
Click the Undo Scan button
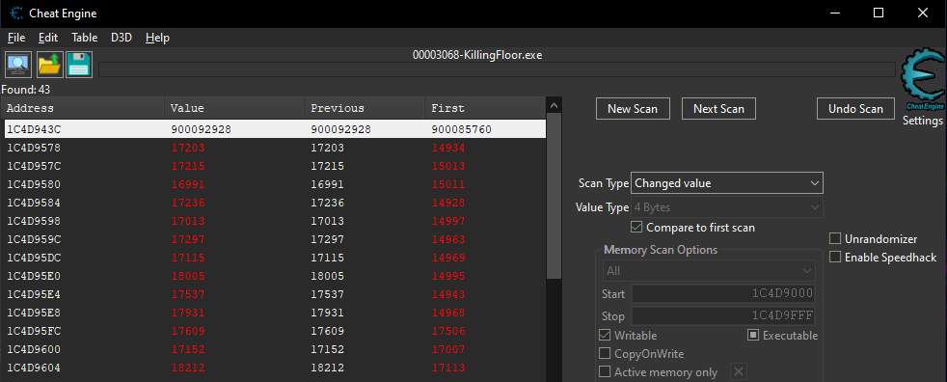click(x=855, y=109)
